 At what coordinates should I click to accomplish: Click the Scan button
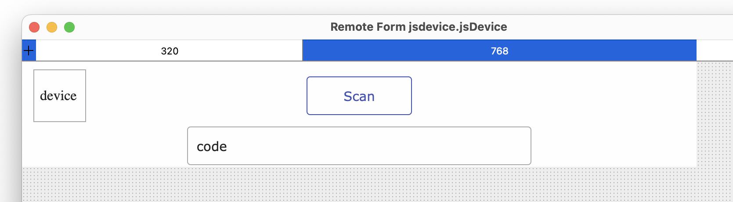pos(359,96)
